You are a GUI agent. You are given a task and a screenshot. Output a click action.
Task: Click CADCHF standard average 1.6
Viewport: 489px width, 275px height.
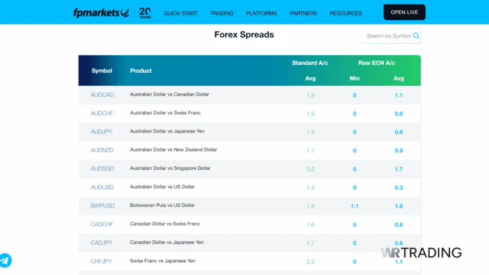click(x=310, y=224)
